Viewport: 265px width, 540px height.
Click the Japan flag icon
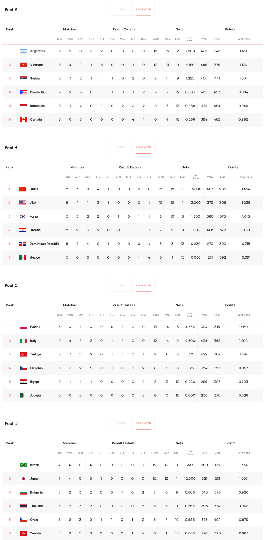[23, 479]
